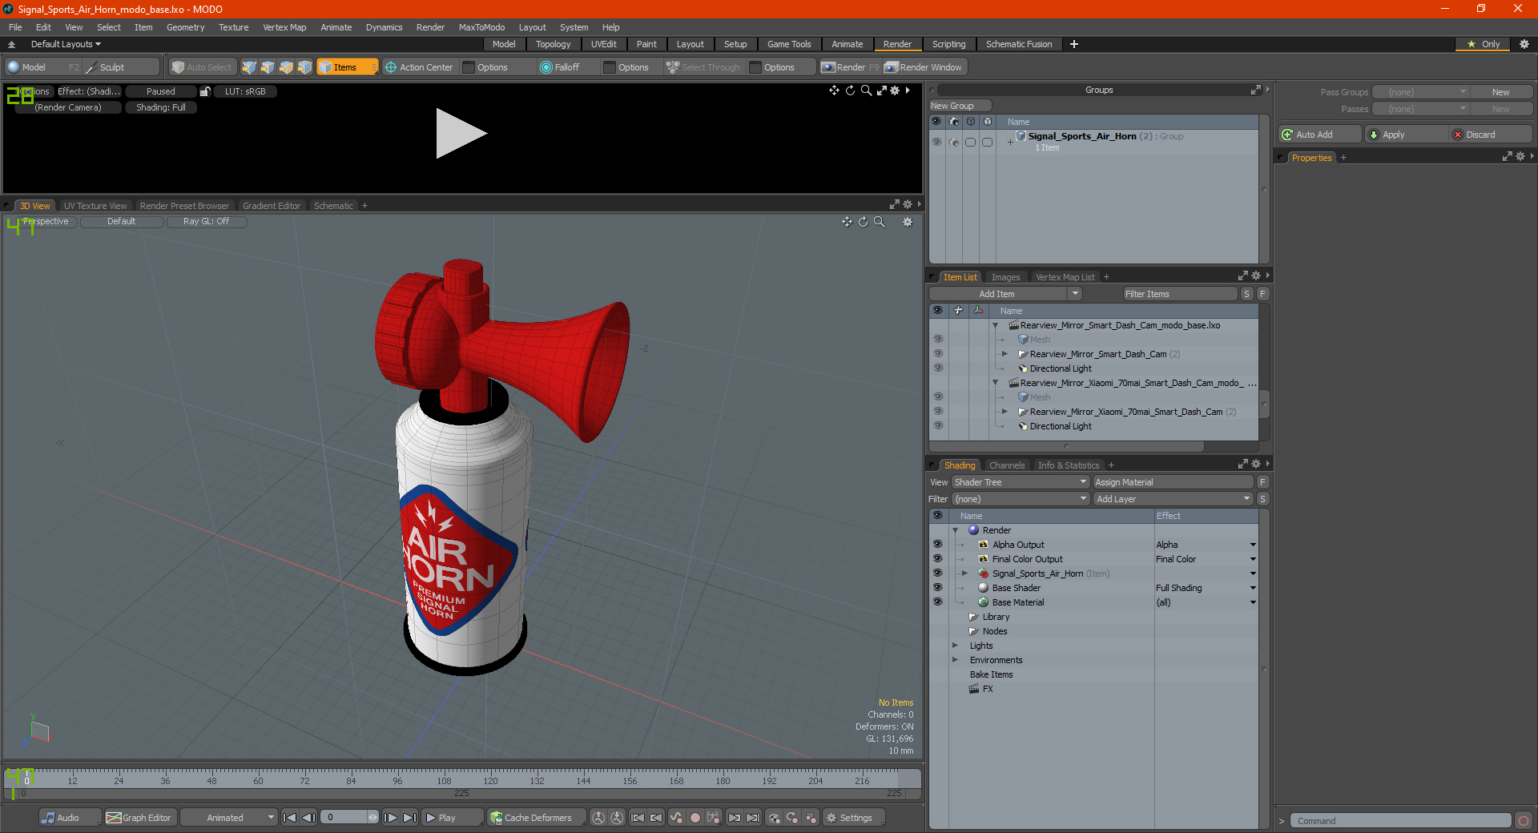Viewport: 1538px width, 833px height.
Task: Expand Lights in Shader Tree
Action: [x=955, y=646]
